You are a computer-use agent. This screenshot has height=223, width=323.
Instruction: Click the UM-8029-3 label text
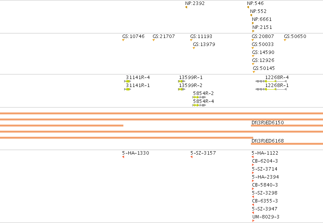click(266, 217)
